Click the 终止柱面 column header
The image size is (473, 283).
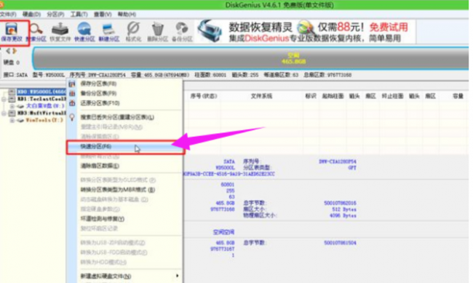[x=392, y=96]
